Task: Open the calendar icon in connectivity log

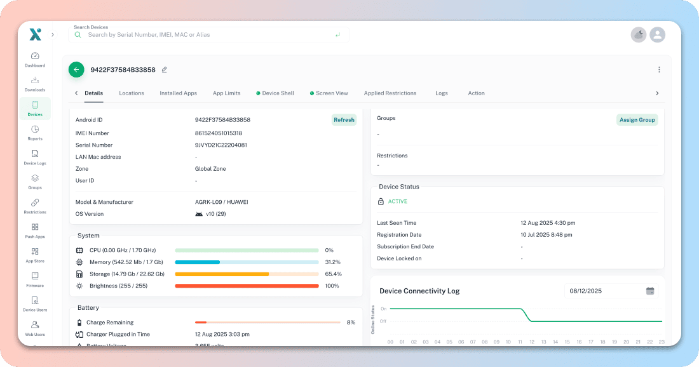Action: (x=650, y=291)
